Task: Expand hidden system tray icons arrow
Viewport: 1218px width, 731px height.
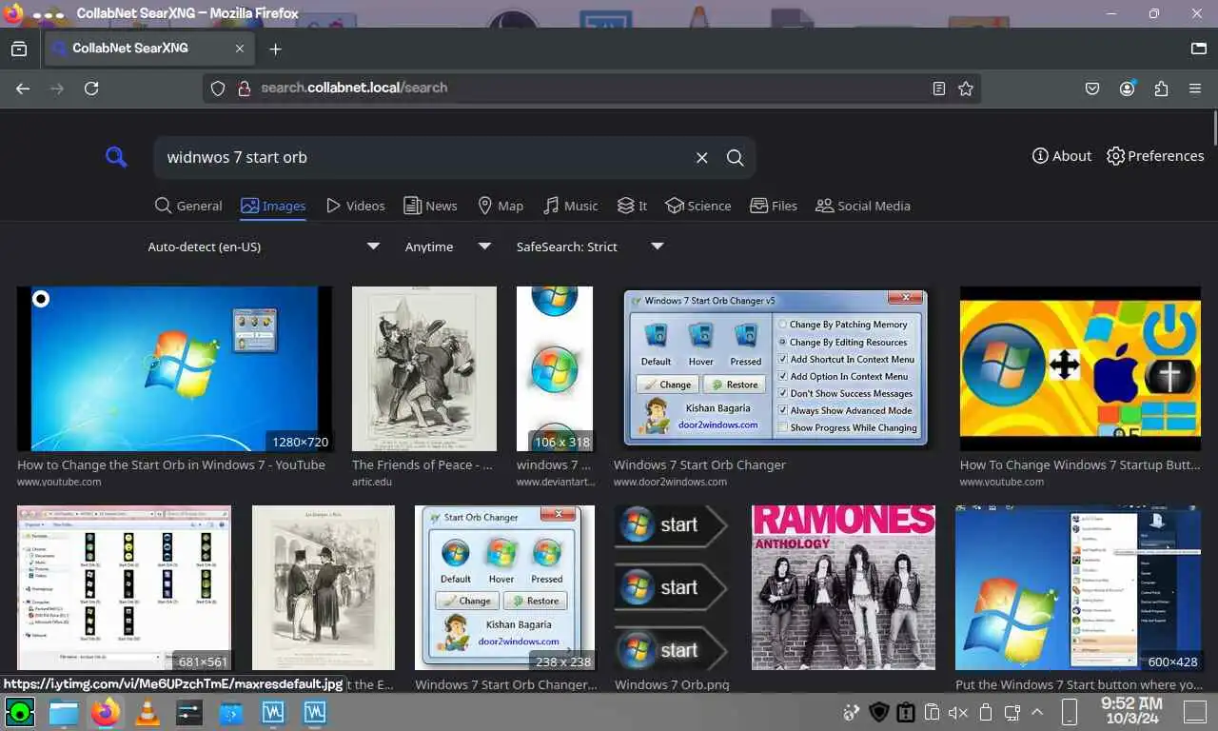Action: (x=1037, y=712)
